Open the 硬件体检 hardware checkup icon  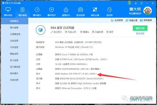click(8, 12)
